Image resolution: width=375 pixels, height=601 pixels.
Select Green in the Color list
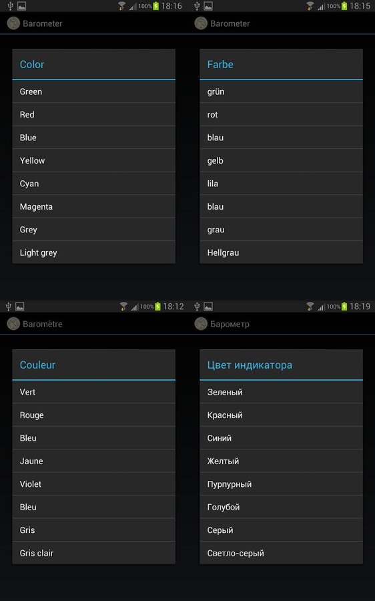pos(94,91)
